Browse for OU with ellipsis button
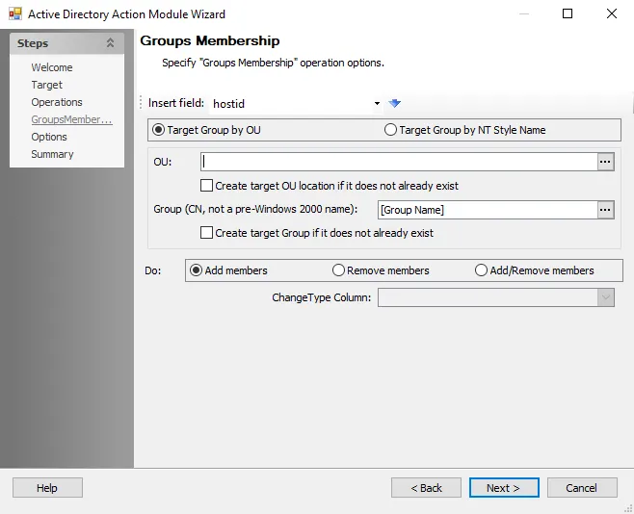 point(605,162)
